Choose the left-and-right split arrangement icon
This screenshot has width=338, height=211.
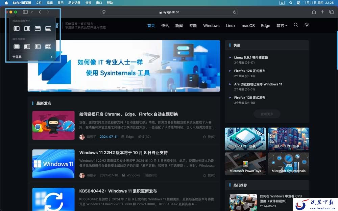(x=27, y=47)
